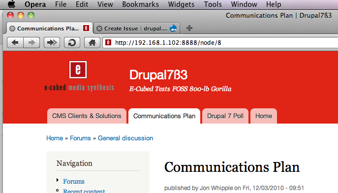Reload the page with the refresh button
Screen dimensions: 338x193
pyautogui.click(x=72, y=42)
